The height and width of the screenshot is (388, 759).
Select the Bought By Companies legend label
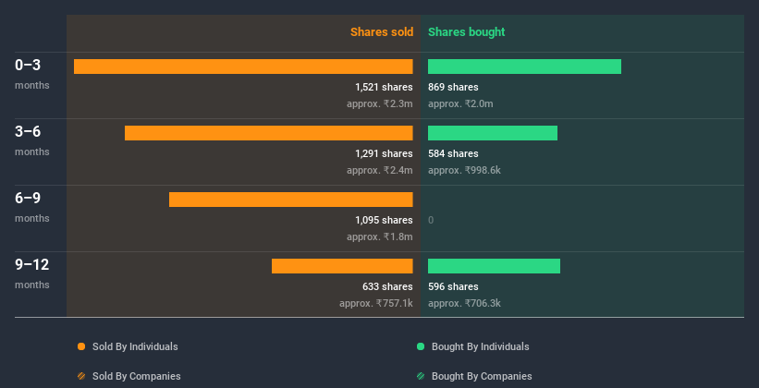coord(482,376)
